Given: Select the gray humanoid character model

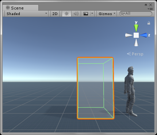Looking at the screenshot, I should tap(130, 91).
